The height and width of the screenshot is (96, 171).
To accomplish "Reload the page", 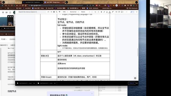I will (23, 5).
